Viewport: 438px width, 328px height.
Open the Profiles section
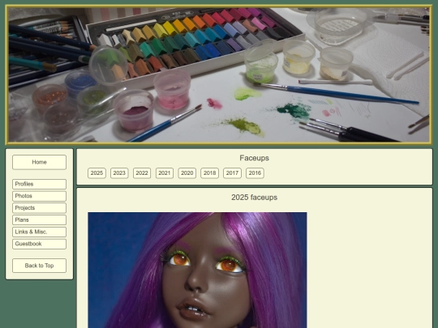pyautogui.click(x=39, y=184)
